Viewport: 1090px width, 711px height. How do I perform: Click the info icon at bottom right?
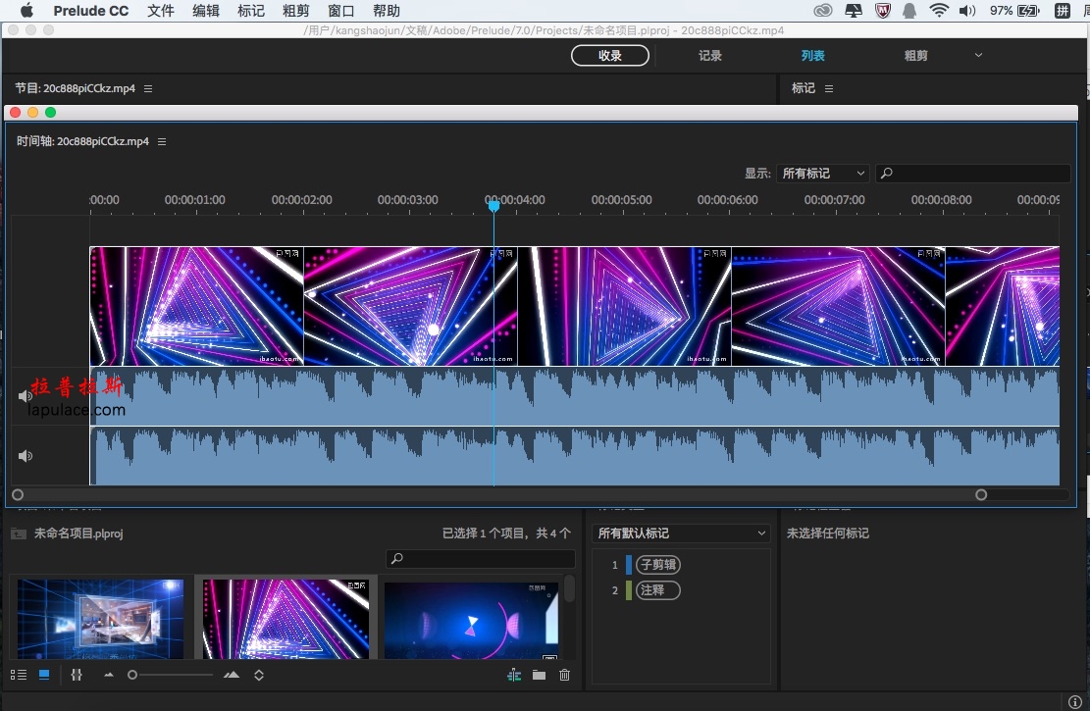click(x=1074, y=702)
